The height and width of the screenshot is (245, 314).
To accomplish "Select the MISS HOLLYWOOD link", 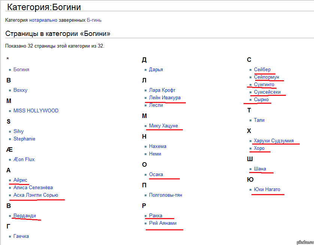I will [x=36, y=111].
